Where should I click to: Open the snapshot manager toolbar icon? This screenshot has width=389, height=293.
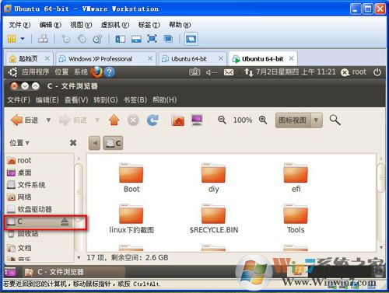point(97,39)
